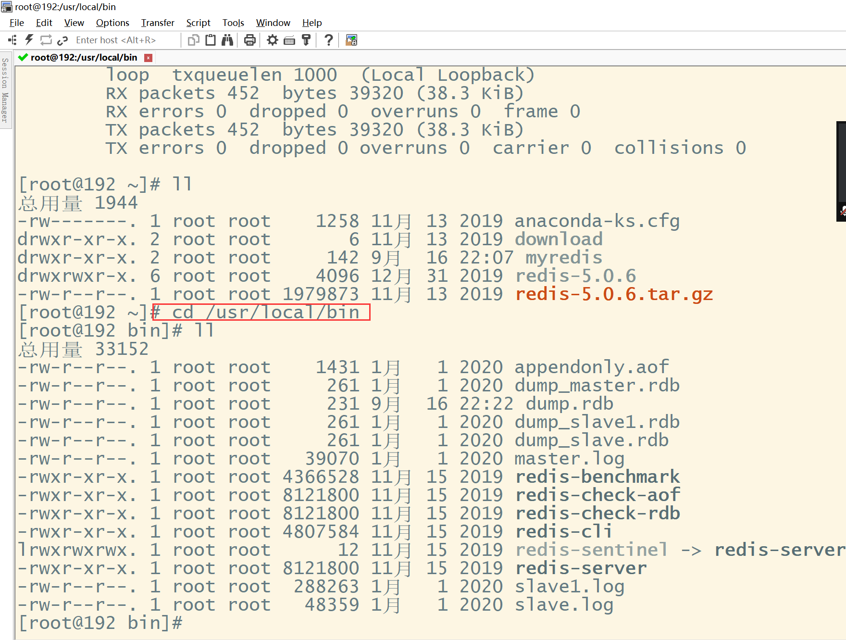Screen dimensions: 846x640
Task: Click the green connected checkmark on the tab
Action: pos(23,58)
